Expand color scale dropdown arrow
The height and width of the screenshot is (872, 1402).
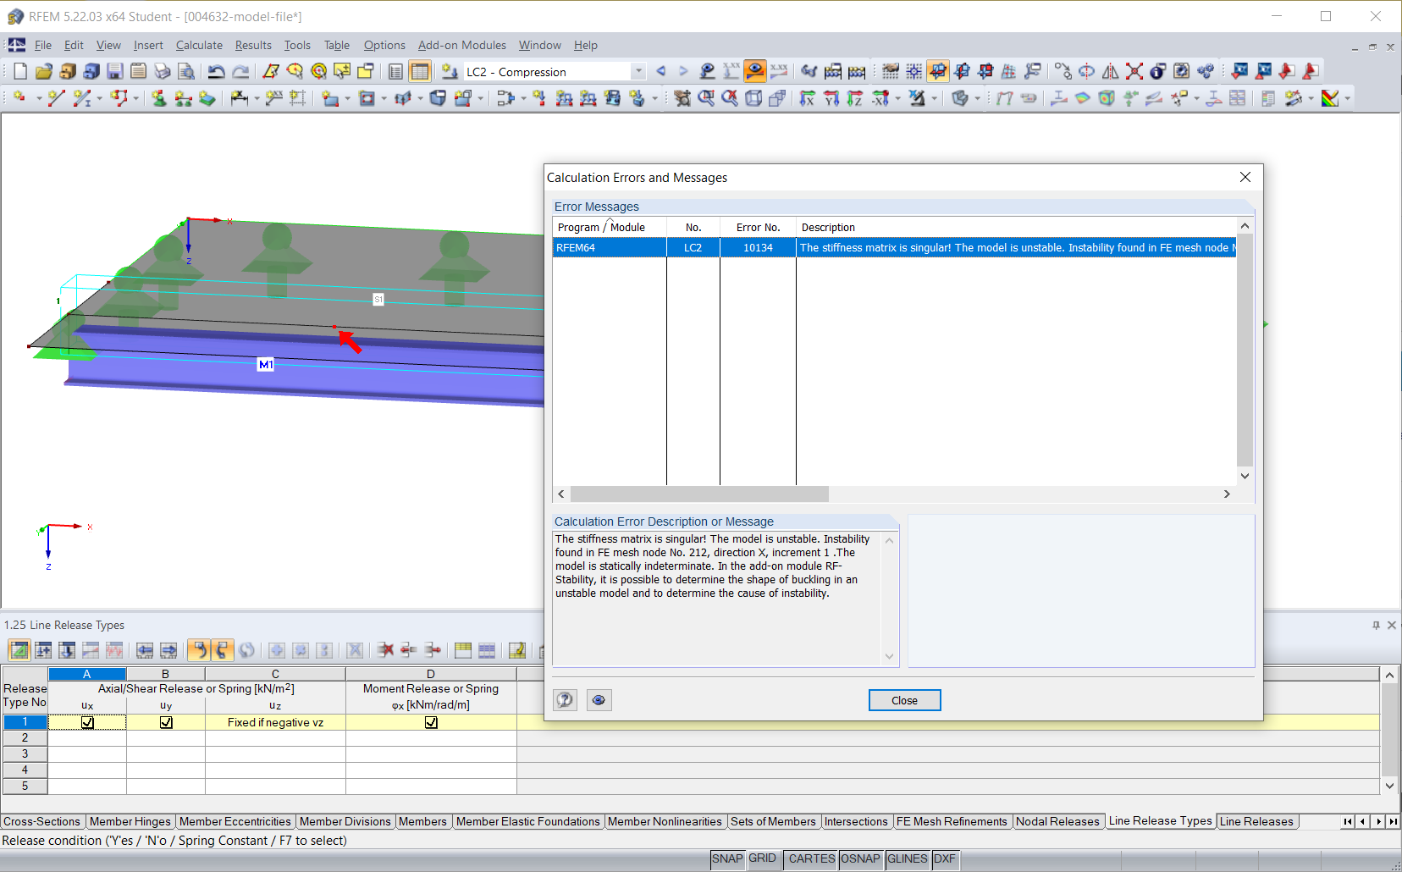click(x=1347, y=99)
